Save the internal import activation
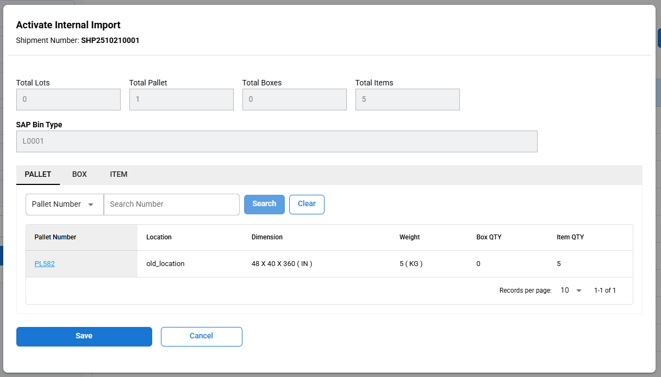Screen dimensions: 661x377 84,336
